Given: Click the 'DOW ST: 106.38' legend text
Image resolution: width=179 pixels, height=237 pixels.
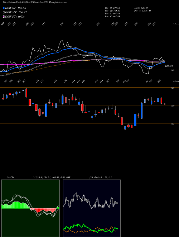Looking at the screenshot, I should (x=15, y=8).
